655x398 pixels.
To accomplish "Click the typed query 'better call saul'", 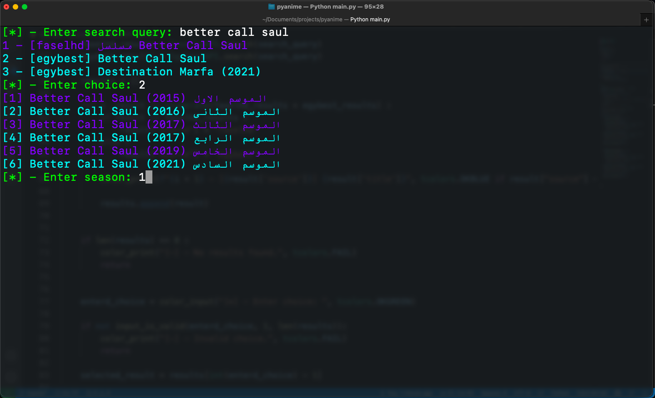I will coord(234,33).
